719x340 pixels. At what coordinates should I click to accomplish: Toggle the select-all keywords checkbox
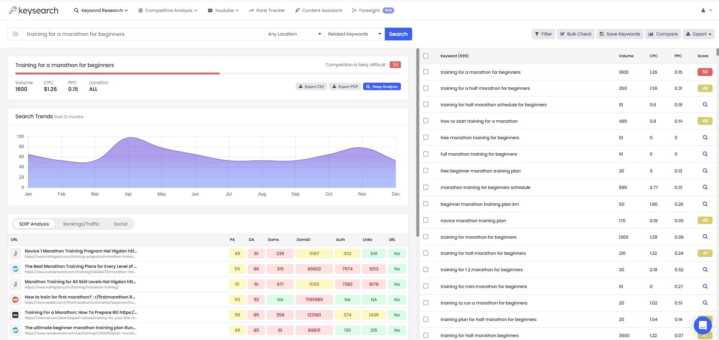[426, 55]
